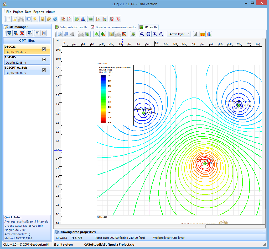Click the double gold coins icon

49,19
